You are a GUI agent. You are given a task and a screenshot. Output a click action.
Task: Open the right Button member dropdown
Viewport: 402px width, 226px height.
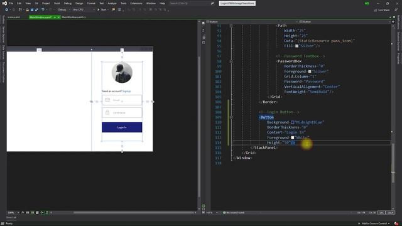pyautogui.click(x=344, y=22)
